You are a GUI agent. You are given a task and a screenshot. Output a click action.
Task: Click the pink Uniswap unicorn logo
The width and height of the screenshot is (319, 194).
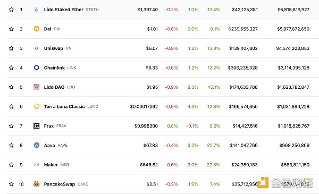(36, 48)
